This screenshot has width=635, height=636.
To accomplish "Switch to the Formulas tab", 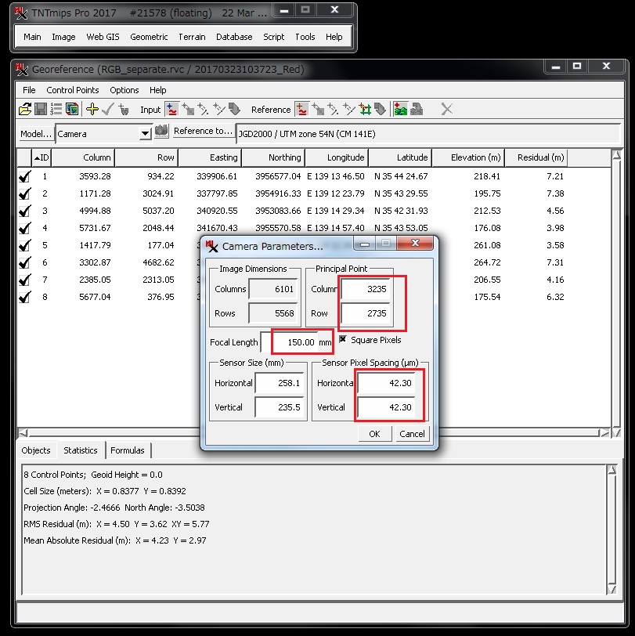I will (127, 450).
